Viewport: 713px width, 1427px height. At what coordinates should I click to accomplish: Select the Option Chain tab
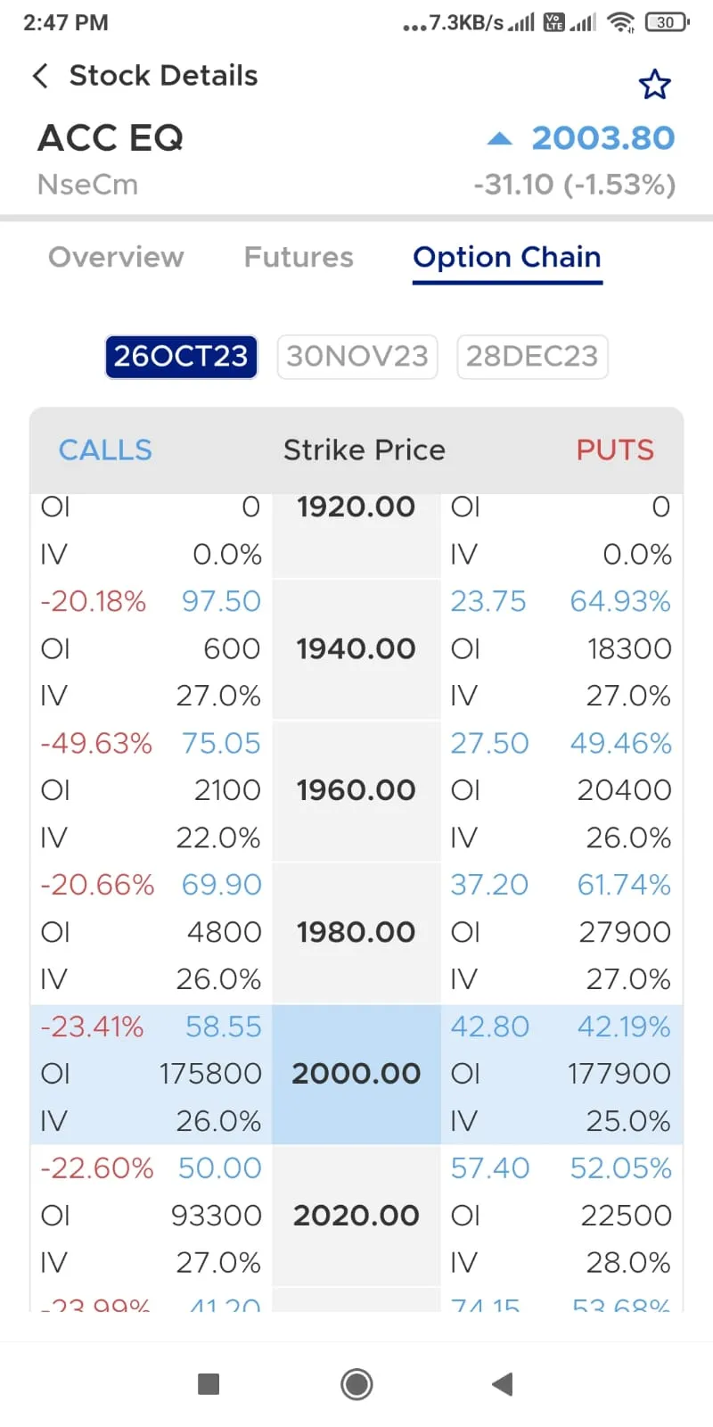pyautogui.click(x=507, y=257)
